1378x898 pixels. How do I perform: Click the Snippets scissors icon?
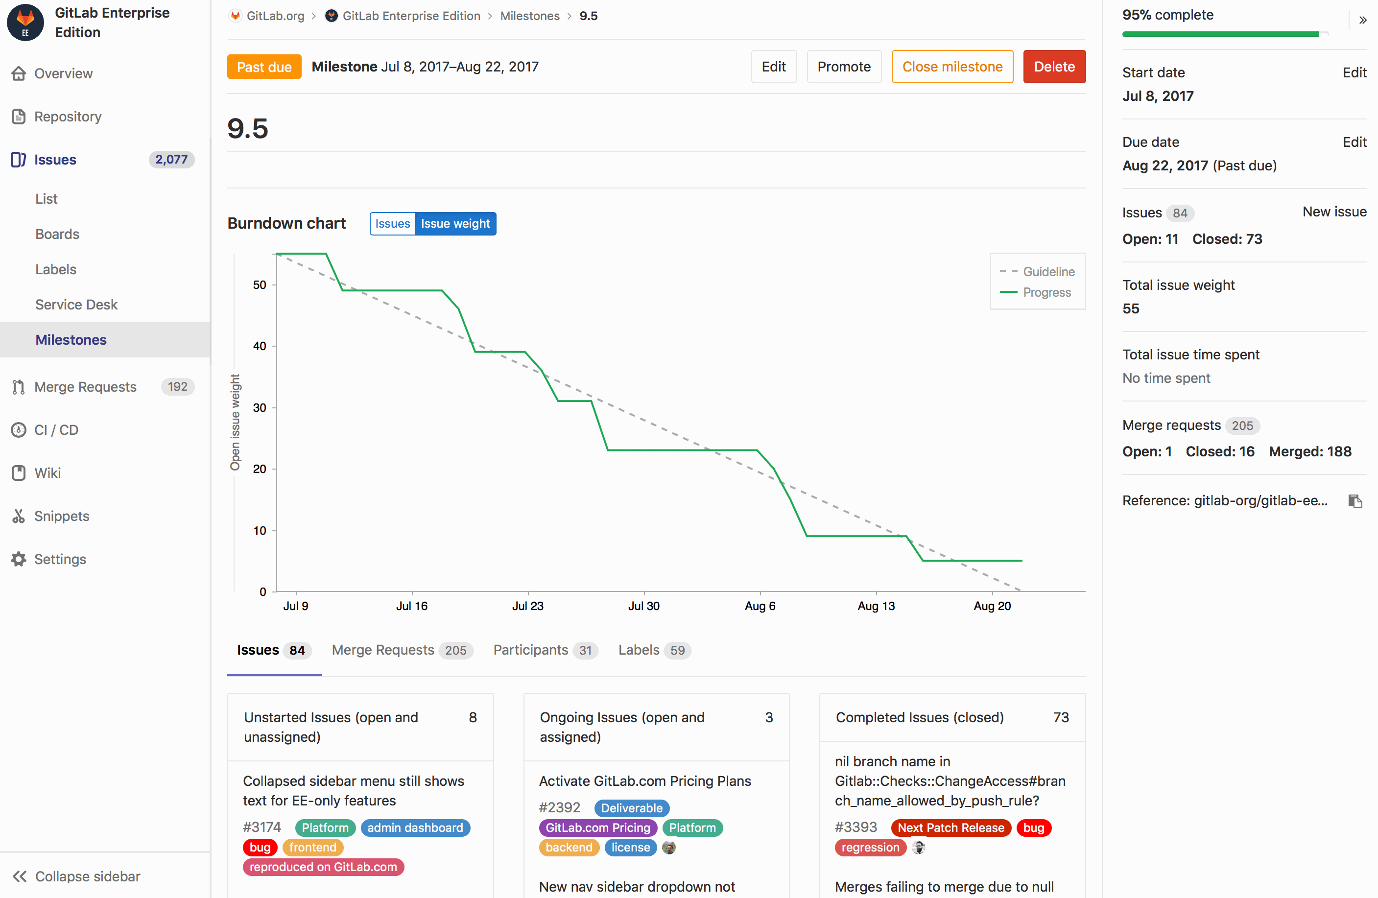[19, 516]
